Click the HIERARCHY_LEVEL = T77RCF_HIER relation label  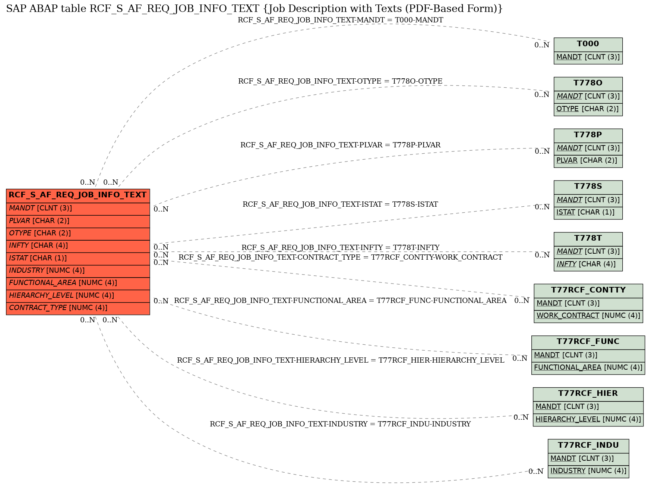coord(340,360)
